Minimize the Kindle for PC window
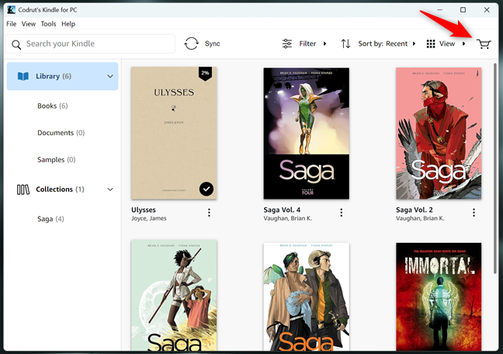 (x=439, y=10)
